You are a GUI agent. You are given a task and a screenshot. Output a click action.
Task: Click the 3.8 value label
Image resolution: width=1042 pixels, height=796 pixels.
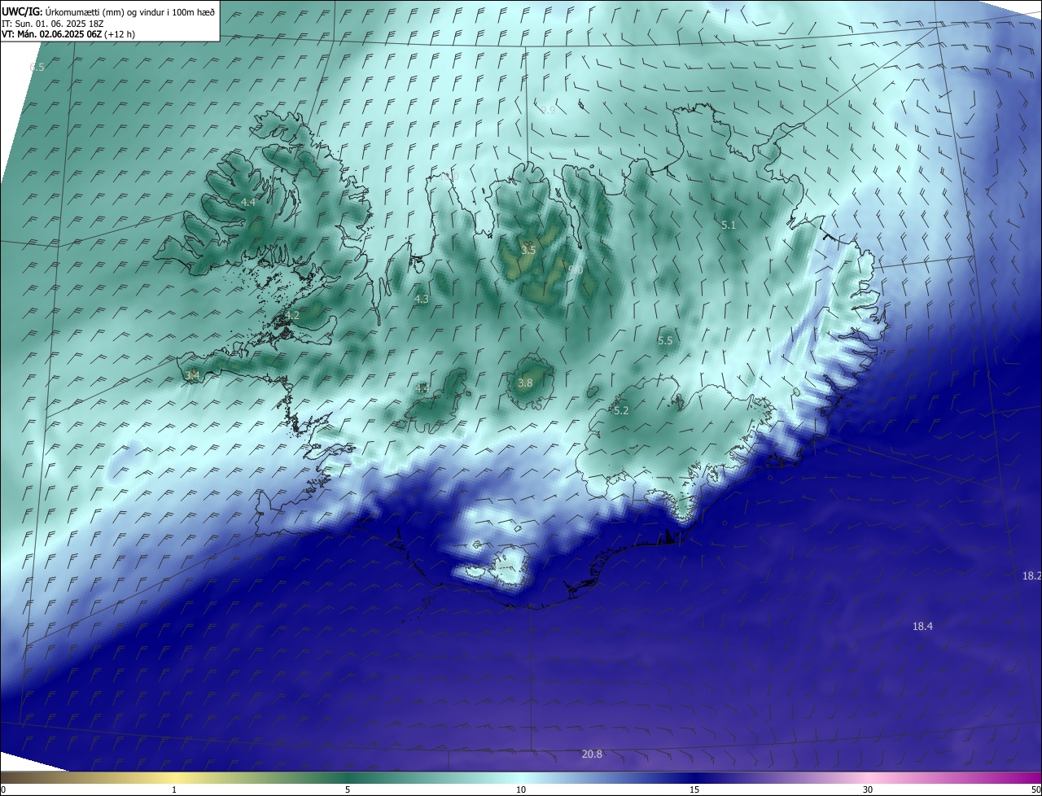525,383
